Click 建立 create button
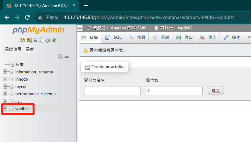The height and width of the screenshot is (142, 251). point(216,91)
